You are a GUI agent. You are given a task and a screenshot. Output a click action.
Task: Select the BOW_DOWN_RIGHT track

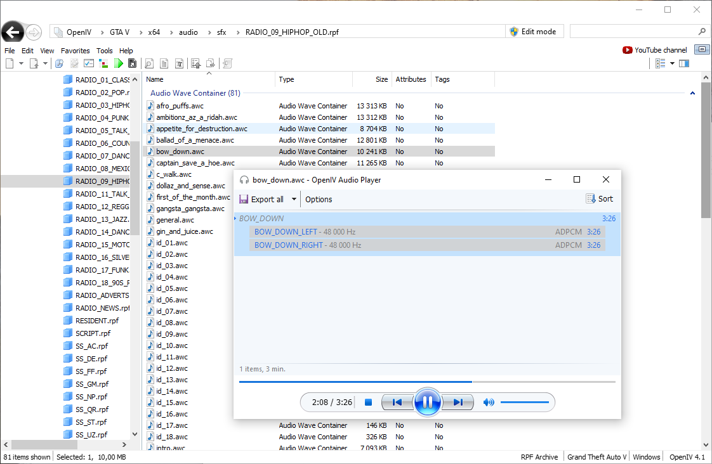[x=427, y=245]
